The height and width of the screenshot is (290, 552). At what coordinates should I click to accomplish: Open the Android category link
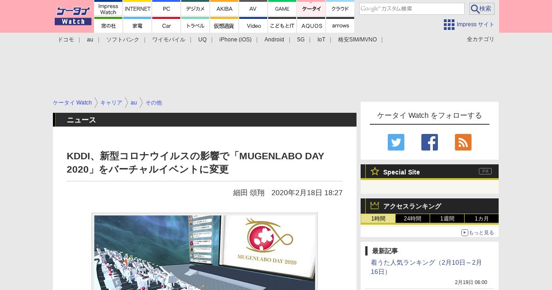pyautogui.click(x=274, y=40)
